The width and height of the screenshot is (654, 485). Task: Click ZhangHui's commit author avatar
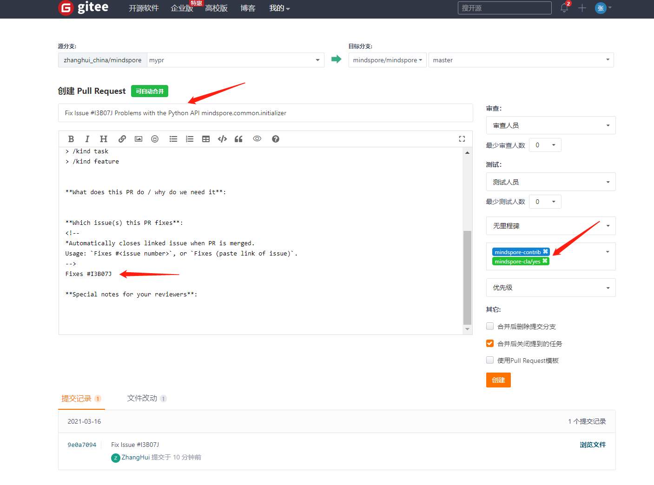coord(116,458)
